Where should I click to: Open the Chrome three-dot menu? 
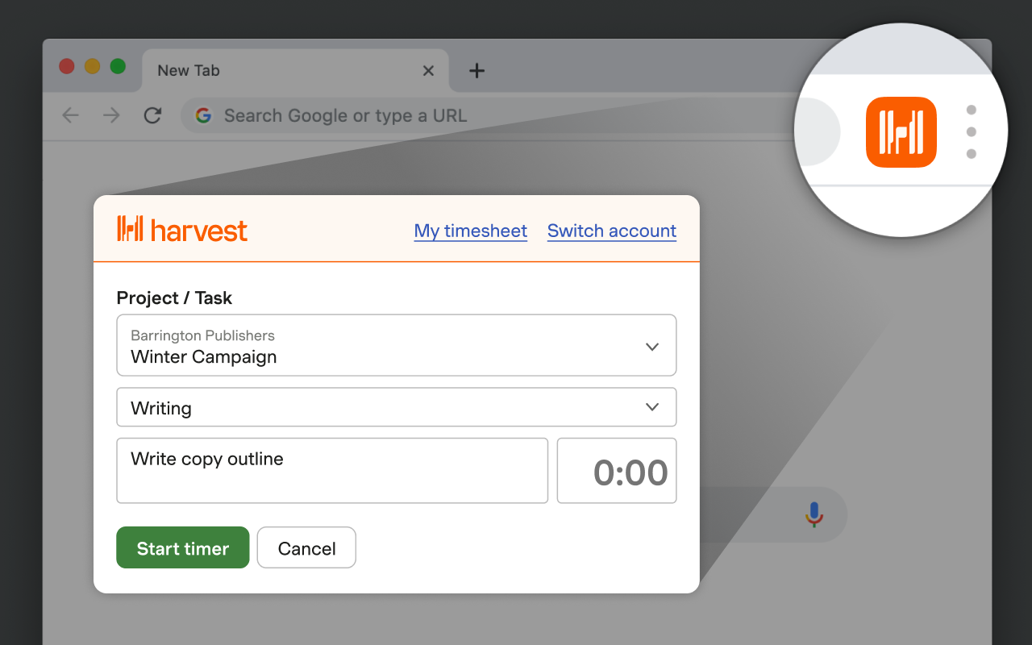(x=971, y=132)
